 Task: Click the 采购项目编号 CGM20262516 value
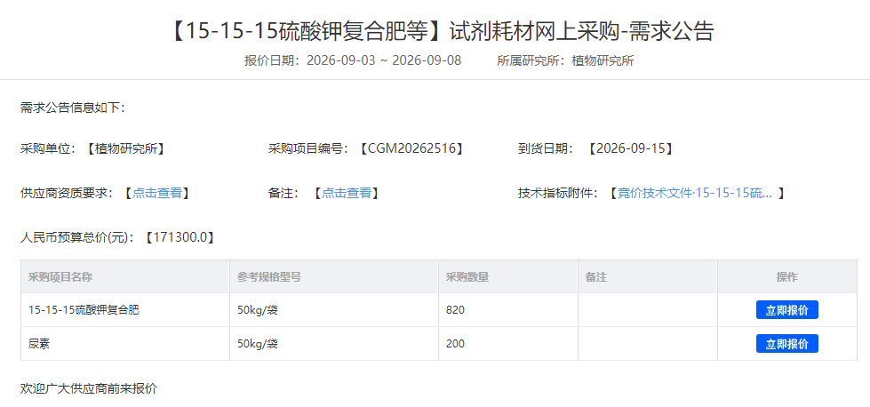click(411, 148)
